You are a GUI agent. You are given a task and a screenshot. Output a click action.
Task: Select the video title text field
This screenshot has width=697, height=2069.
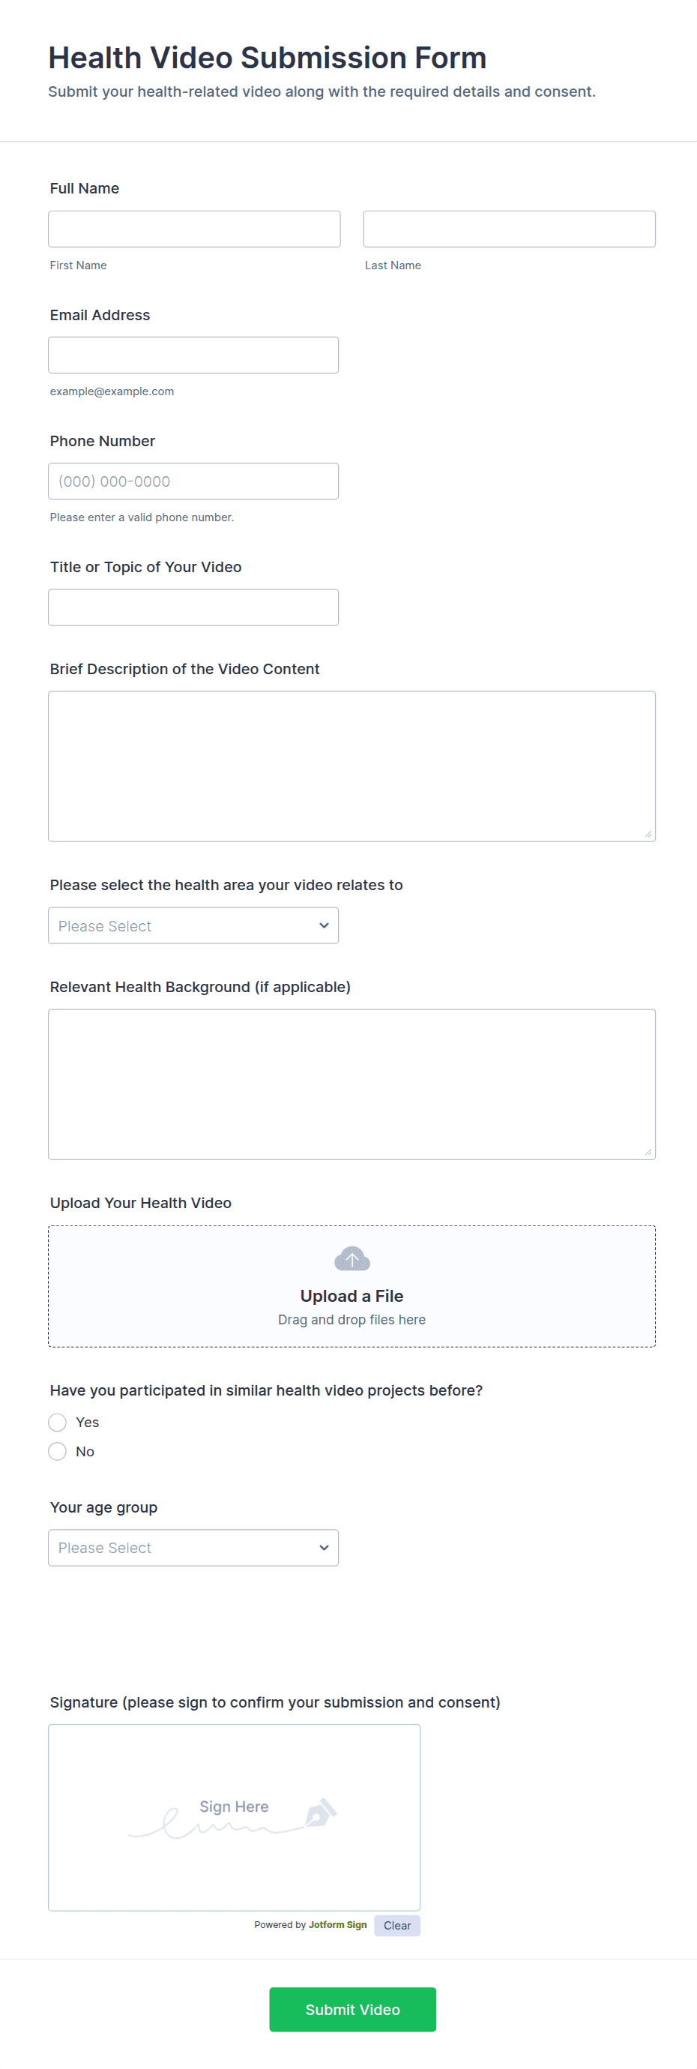point(193,607)
